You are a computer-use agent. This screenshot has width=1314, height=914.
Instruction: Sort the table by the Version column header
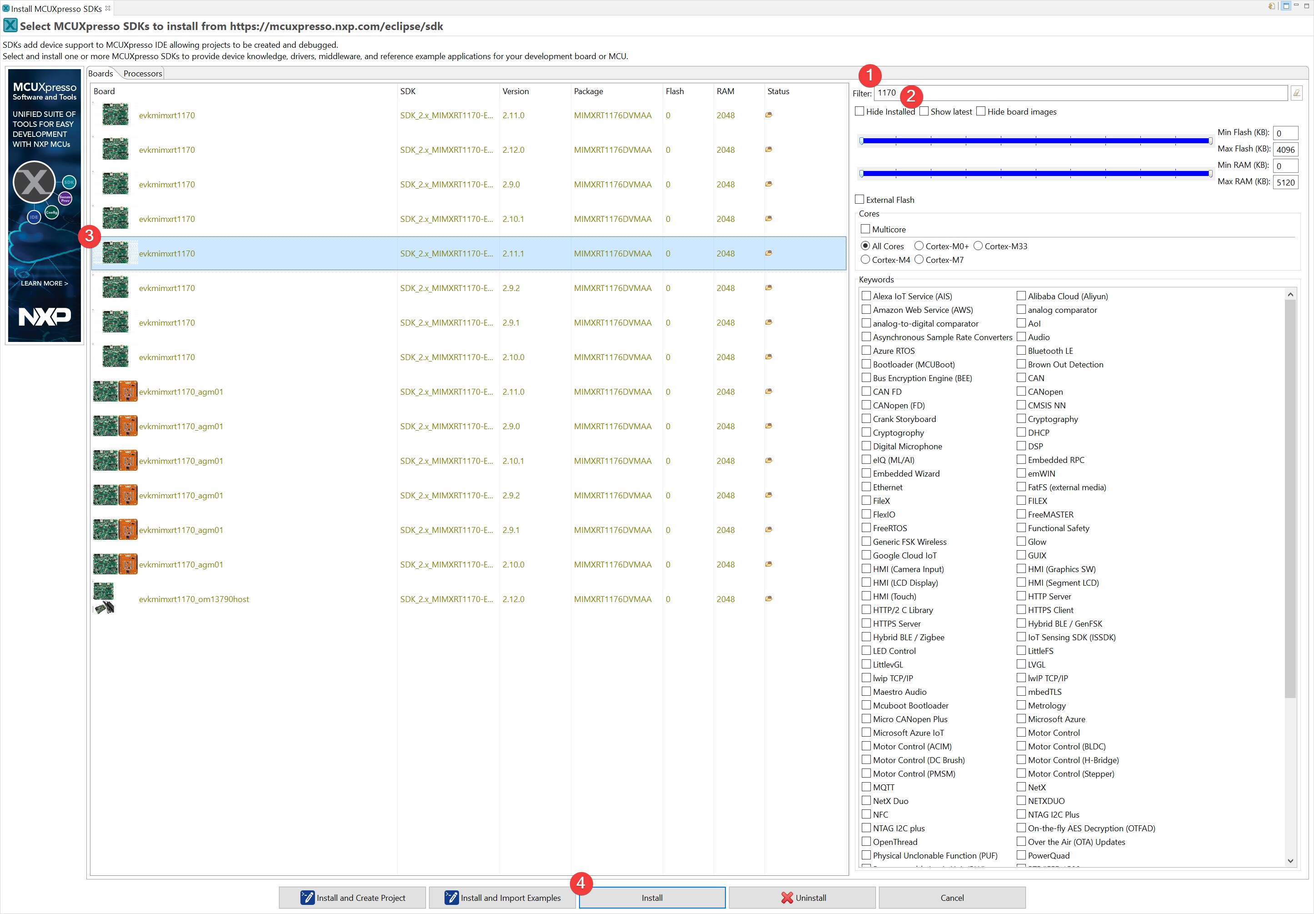(515, 91)
